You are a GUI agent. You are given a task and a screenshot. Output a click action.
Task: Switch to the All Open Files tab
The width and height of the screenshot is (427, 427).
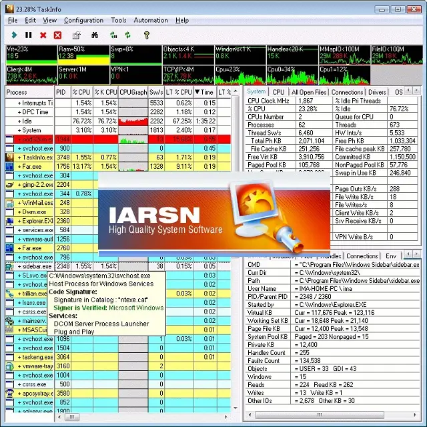click(x=309, y=92)
